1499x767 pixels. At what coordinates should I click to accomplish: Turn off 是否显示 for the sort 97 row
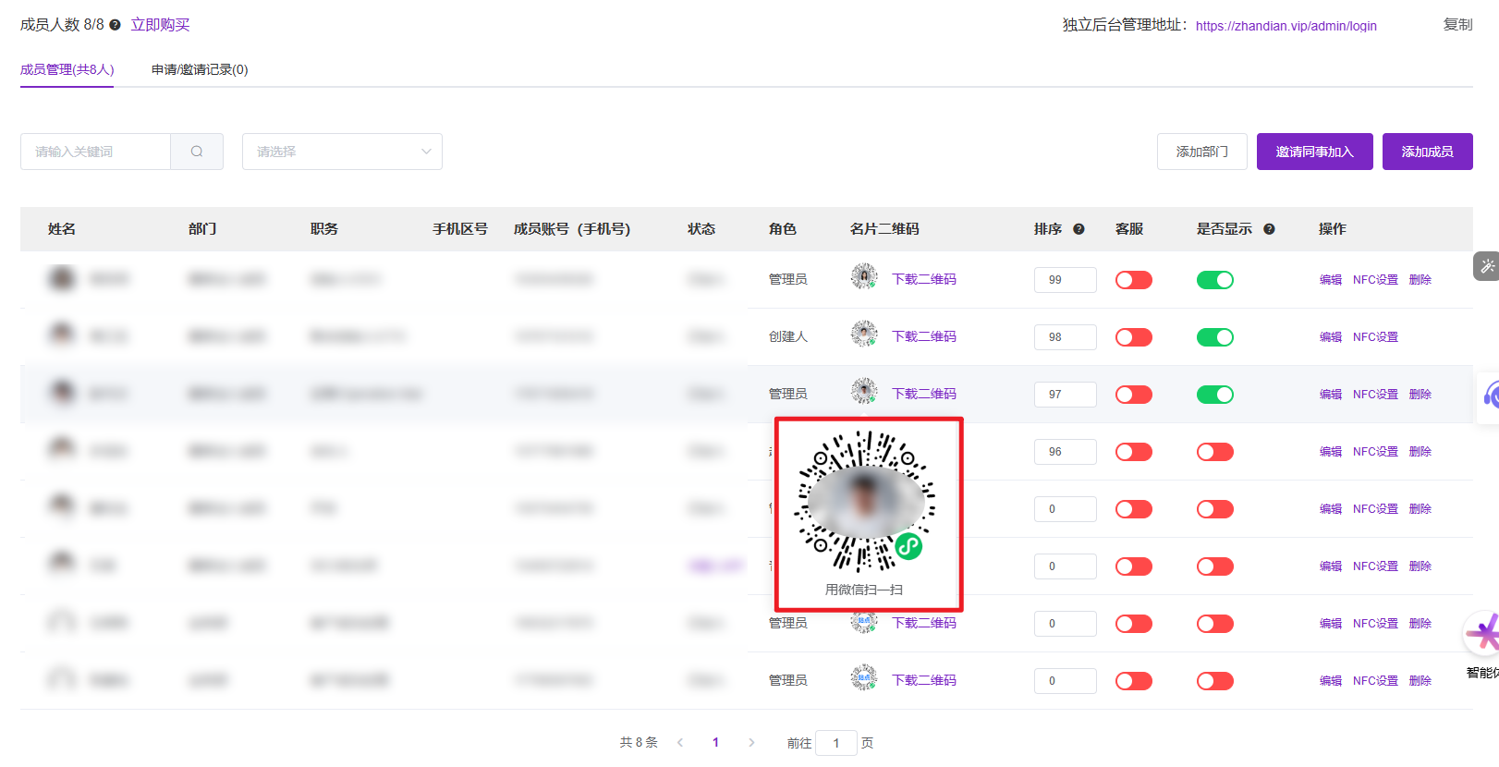click(x=1215, y=395)
